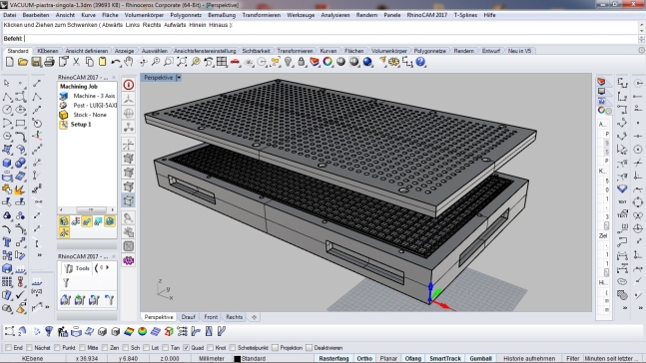This screenshot has height=363, width=646.
Task: Uncheck the Quad osnap checkbox
Action: point(186,348)
